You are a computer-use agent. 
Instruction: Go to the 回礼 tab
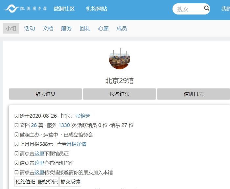click(85, 29)
